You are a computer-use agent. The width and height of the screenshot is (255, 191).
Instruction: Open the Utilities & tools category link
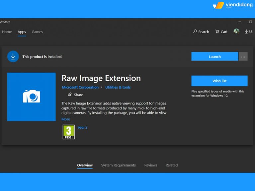click(118, 87)
